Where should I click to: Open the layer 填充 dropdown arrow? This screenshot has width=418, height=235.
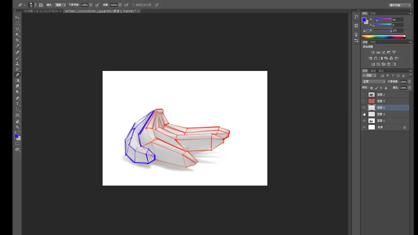click(x=410, y=88)
